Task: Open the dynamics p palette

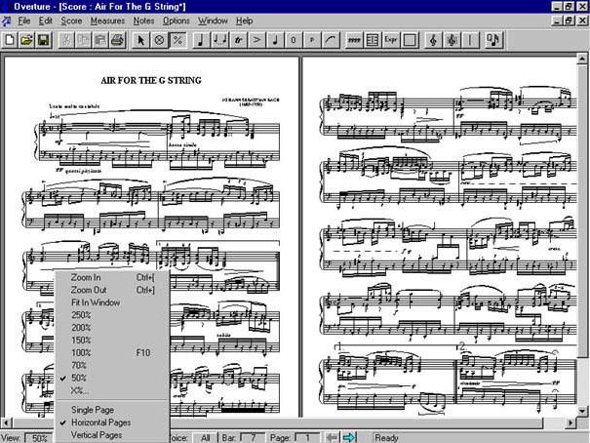Action: [x=312, y=40]
